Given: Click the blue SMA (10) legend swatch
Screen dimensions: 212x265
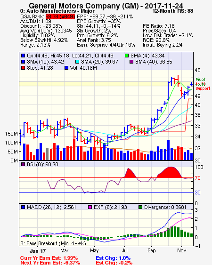Looking at the screenshot, I should pos(23,62).
